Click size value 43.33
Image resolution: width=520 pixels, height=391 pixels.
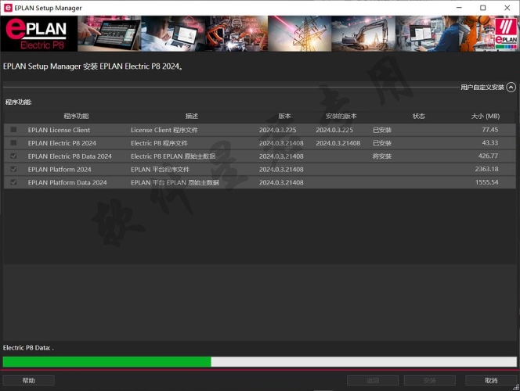(489, 142)
